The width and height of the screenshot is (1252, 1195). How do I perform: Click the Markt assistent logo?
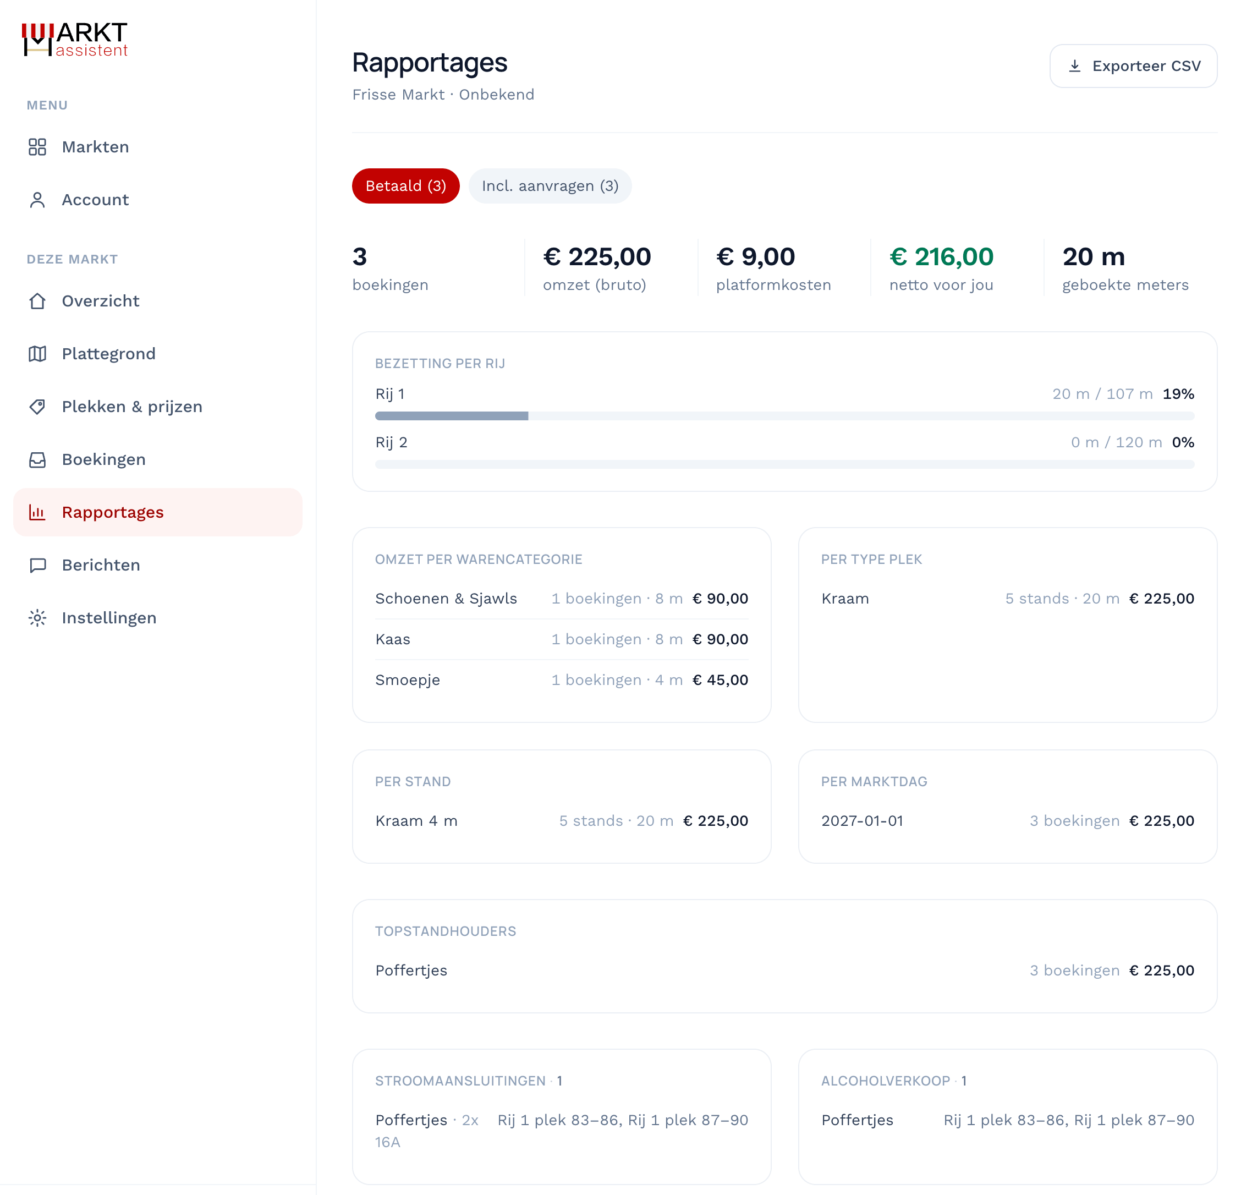(74, 40)
